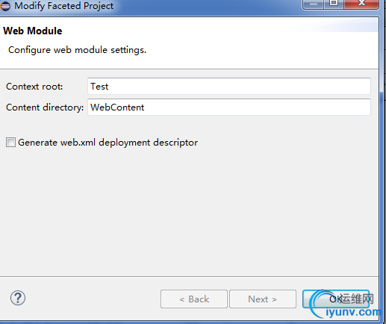Click the iyunv.com watermark logo

point(353,312)
